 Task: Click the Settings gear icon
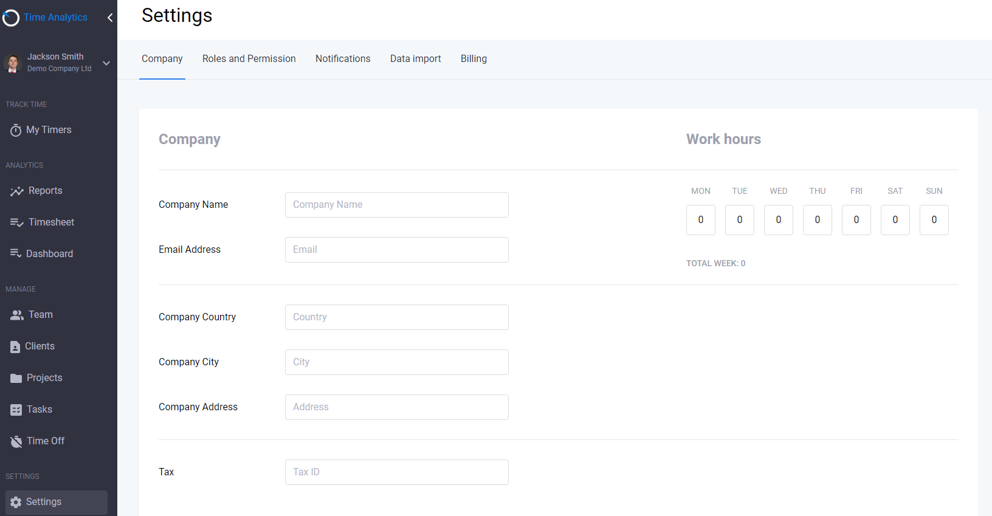pos(16,502)
